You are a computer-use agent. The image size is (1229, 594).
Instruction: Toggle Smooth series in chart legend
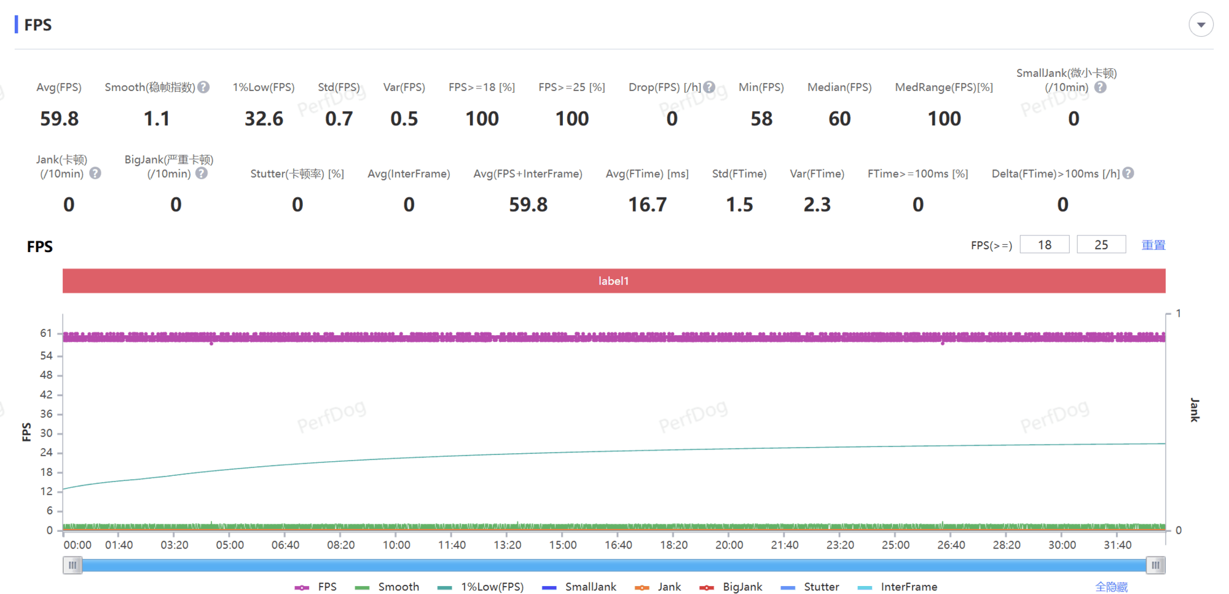click(x=387, y=587)
